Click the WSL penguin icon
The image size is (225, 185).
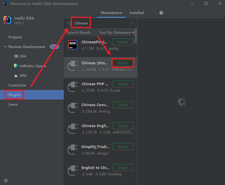pos(16,75)
